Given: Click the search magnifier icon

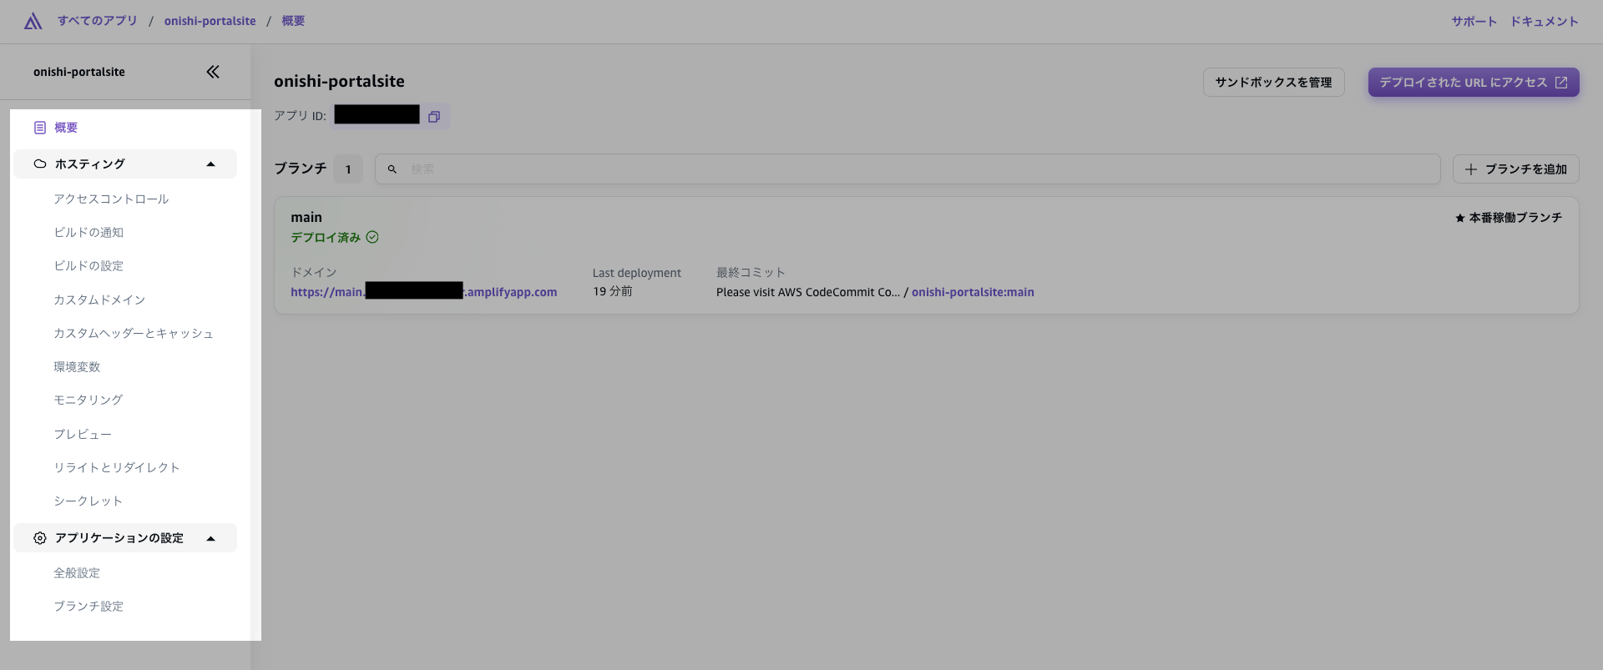Looking at the screenshot, I should point(392,169).
